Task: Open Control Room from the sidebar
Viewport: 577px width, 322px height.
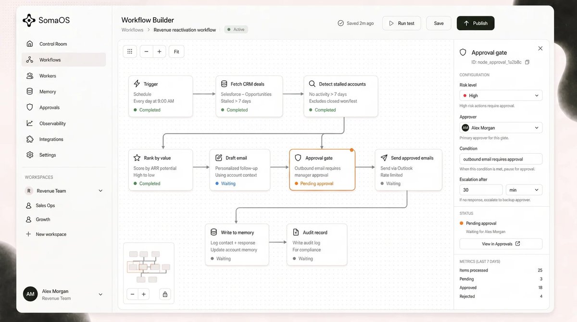Action: (x=63, y=44)
